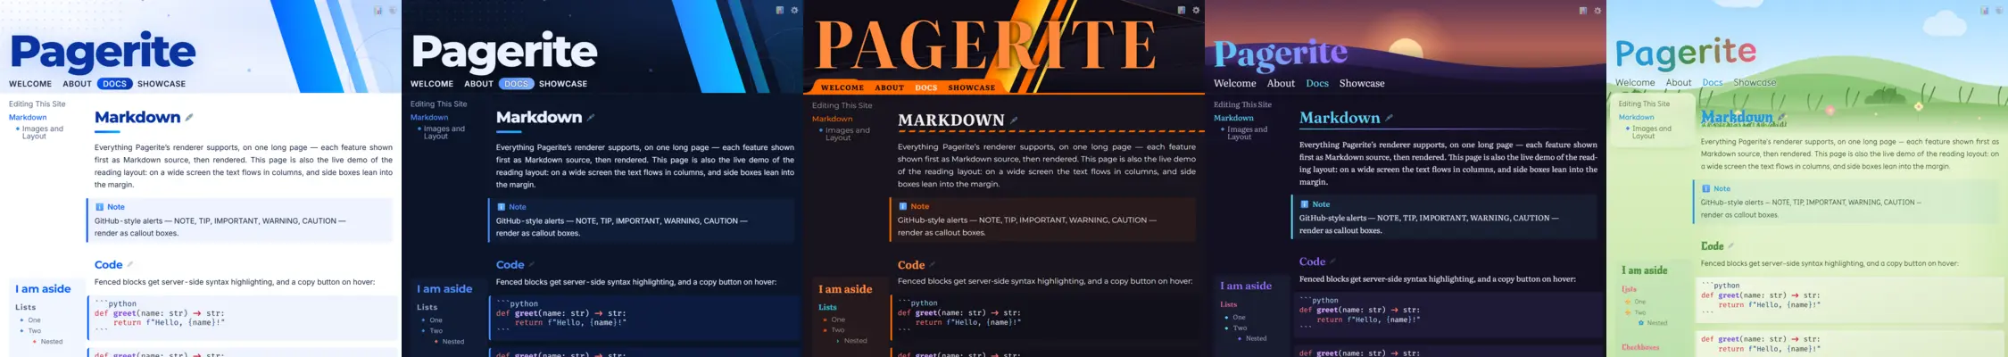Viewport: 2008px width, 357px height.
Task: Open Images and Layout link, sunset panel
Action: 1248,132
